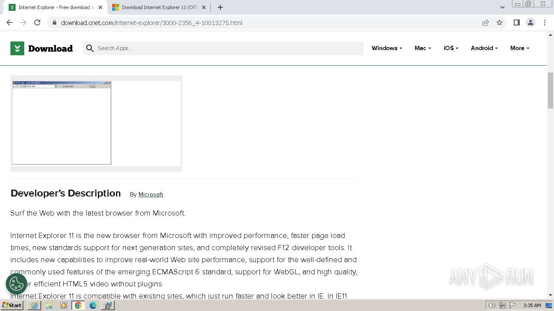Go back to the previous page

pos(10,22)
